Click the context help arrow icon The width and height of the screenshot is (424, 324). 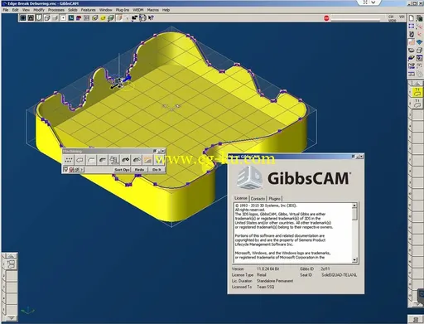pos(151,18)
